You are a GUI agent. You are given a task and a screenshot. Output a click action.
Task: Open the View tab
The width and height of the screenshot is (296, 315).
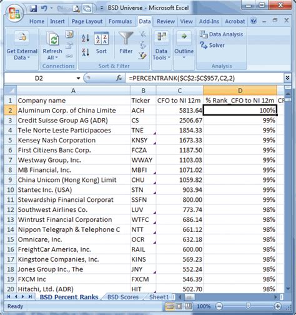(186, 21)
